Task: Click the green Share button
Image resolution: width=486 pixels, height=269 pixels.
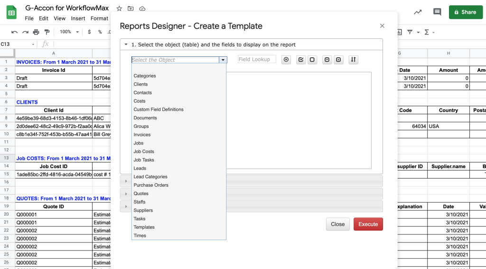Action: tap(466, 12)
